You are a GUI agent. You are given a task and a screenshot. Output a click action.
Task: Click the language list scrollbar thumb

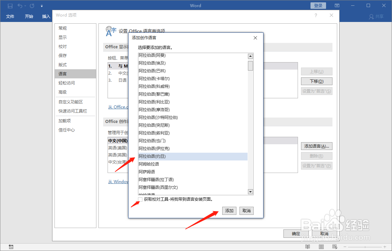pyautogui.click(x=250, y=66)
